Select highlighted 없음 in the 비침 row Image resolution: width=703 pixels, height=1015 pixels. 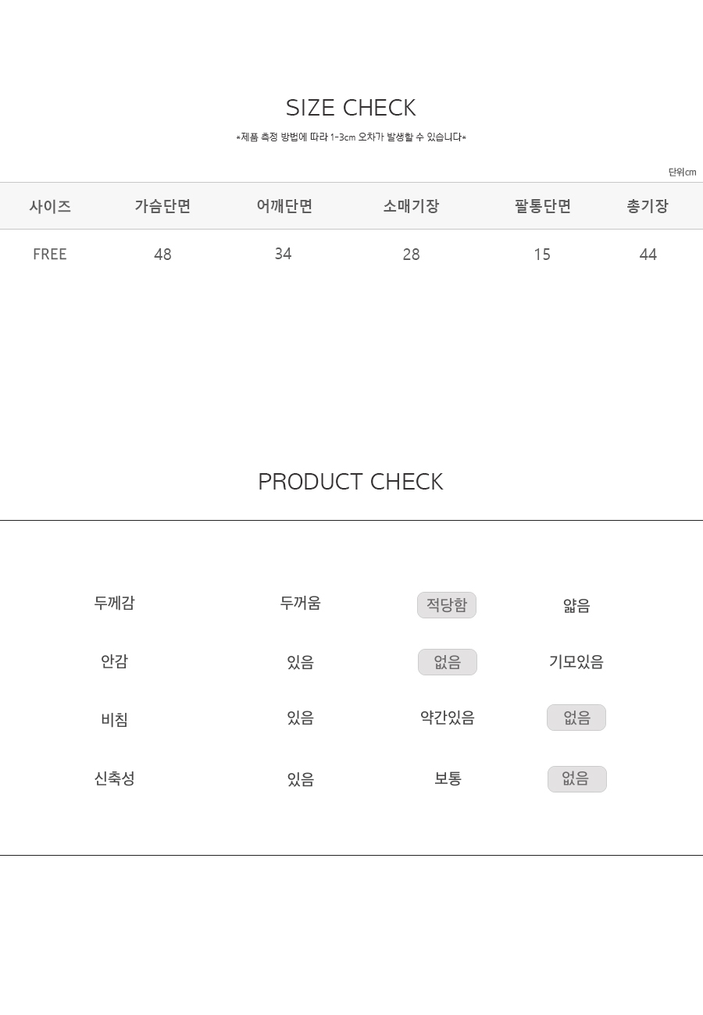point(576,718)
